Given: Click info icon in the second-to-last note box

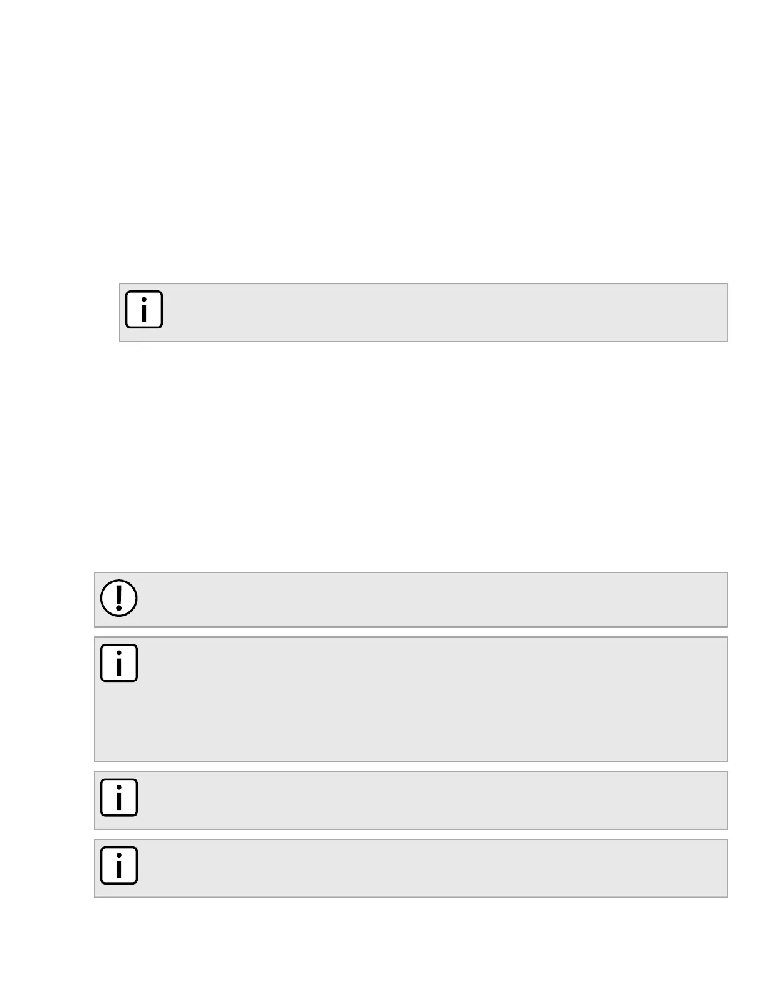Looking at the screenshot, I should (119, 798).
